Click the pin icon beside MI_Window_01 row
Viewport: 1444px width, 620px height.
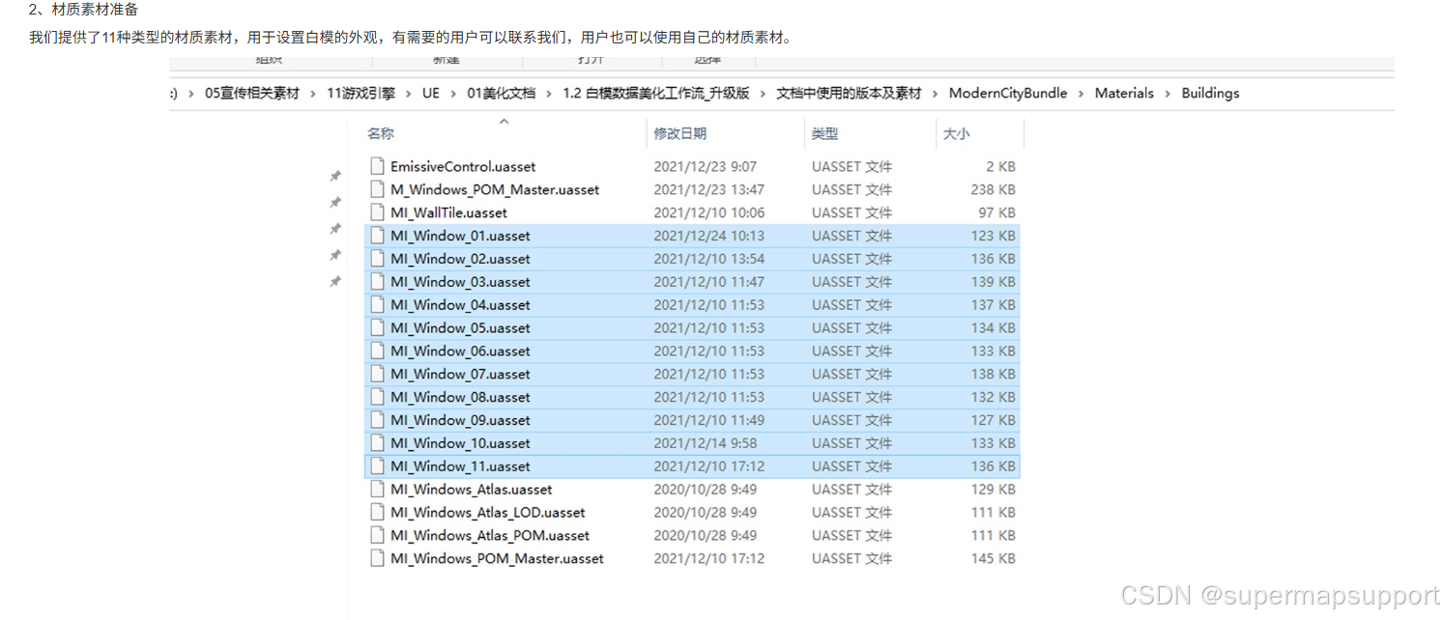[x=335, y=229]
